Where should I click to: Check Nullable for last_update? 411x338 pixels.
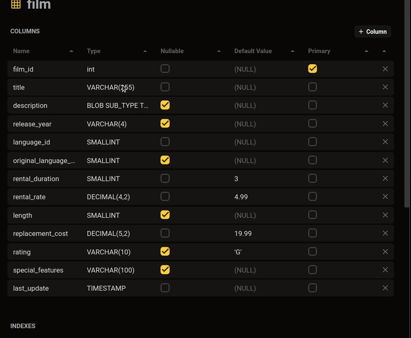[165, 288]
